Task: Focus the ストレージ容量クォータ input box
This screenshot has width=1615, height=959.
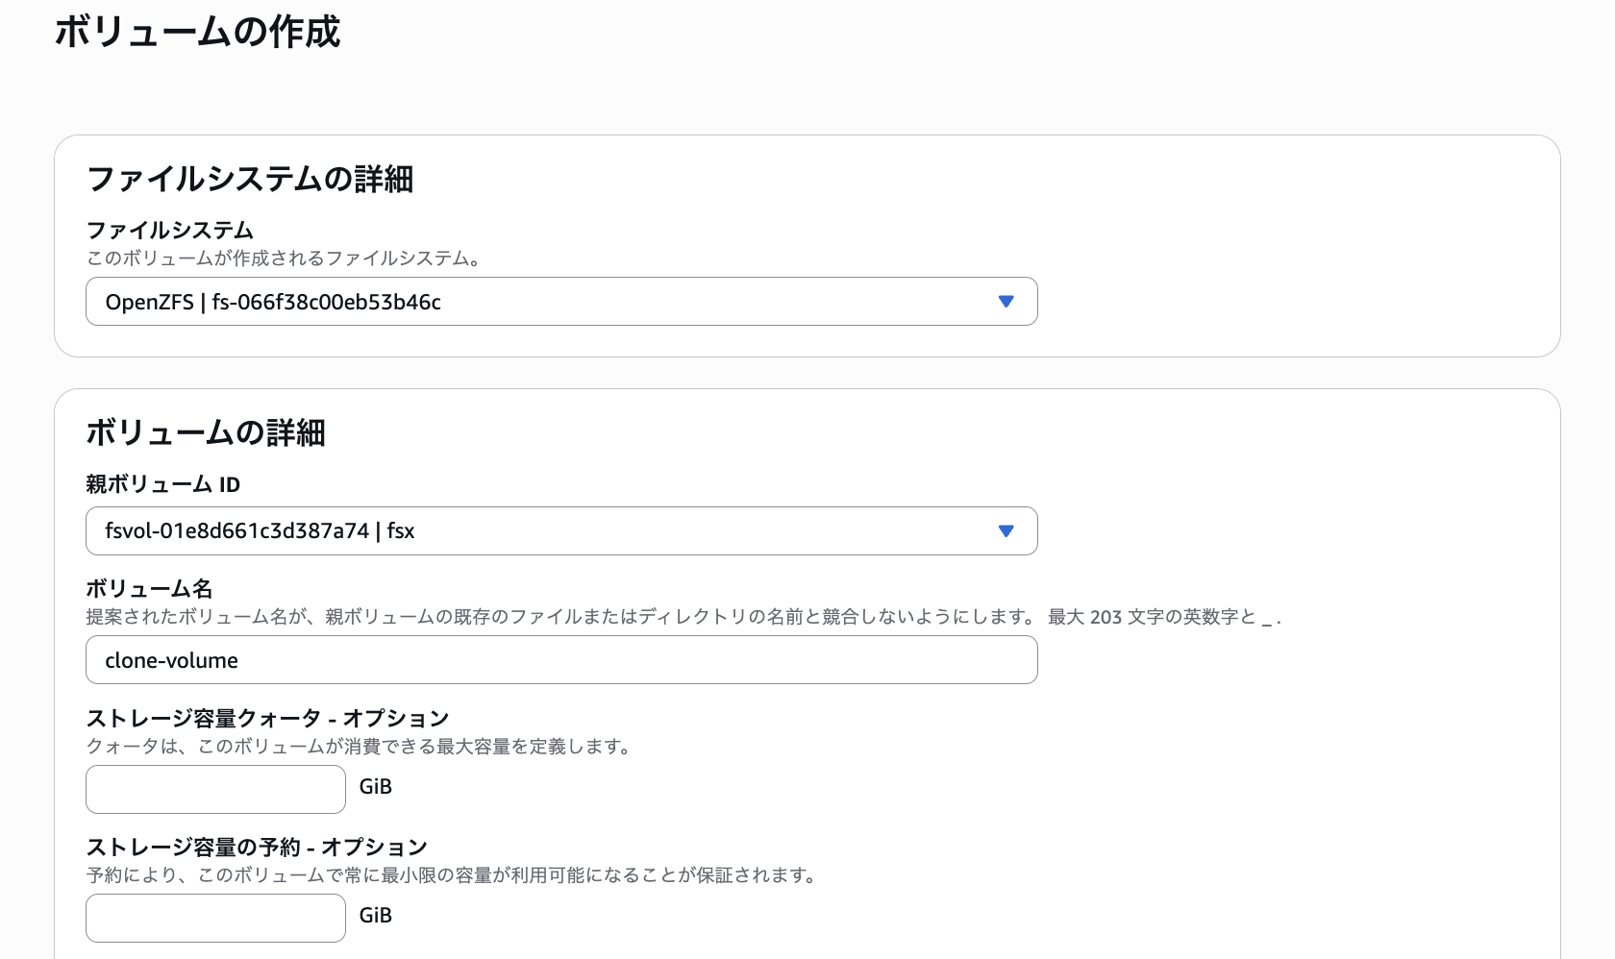Action: pos(215,789)
